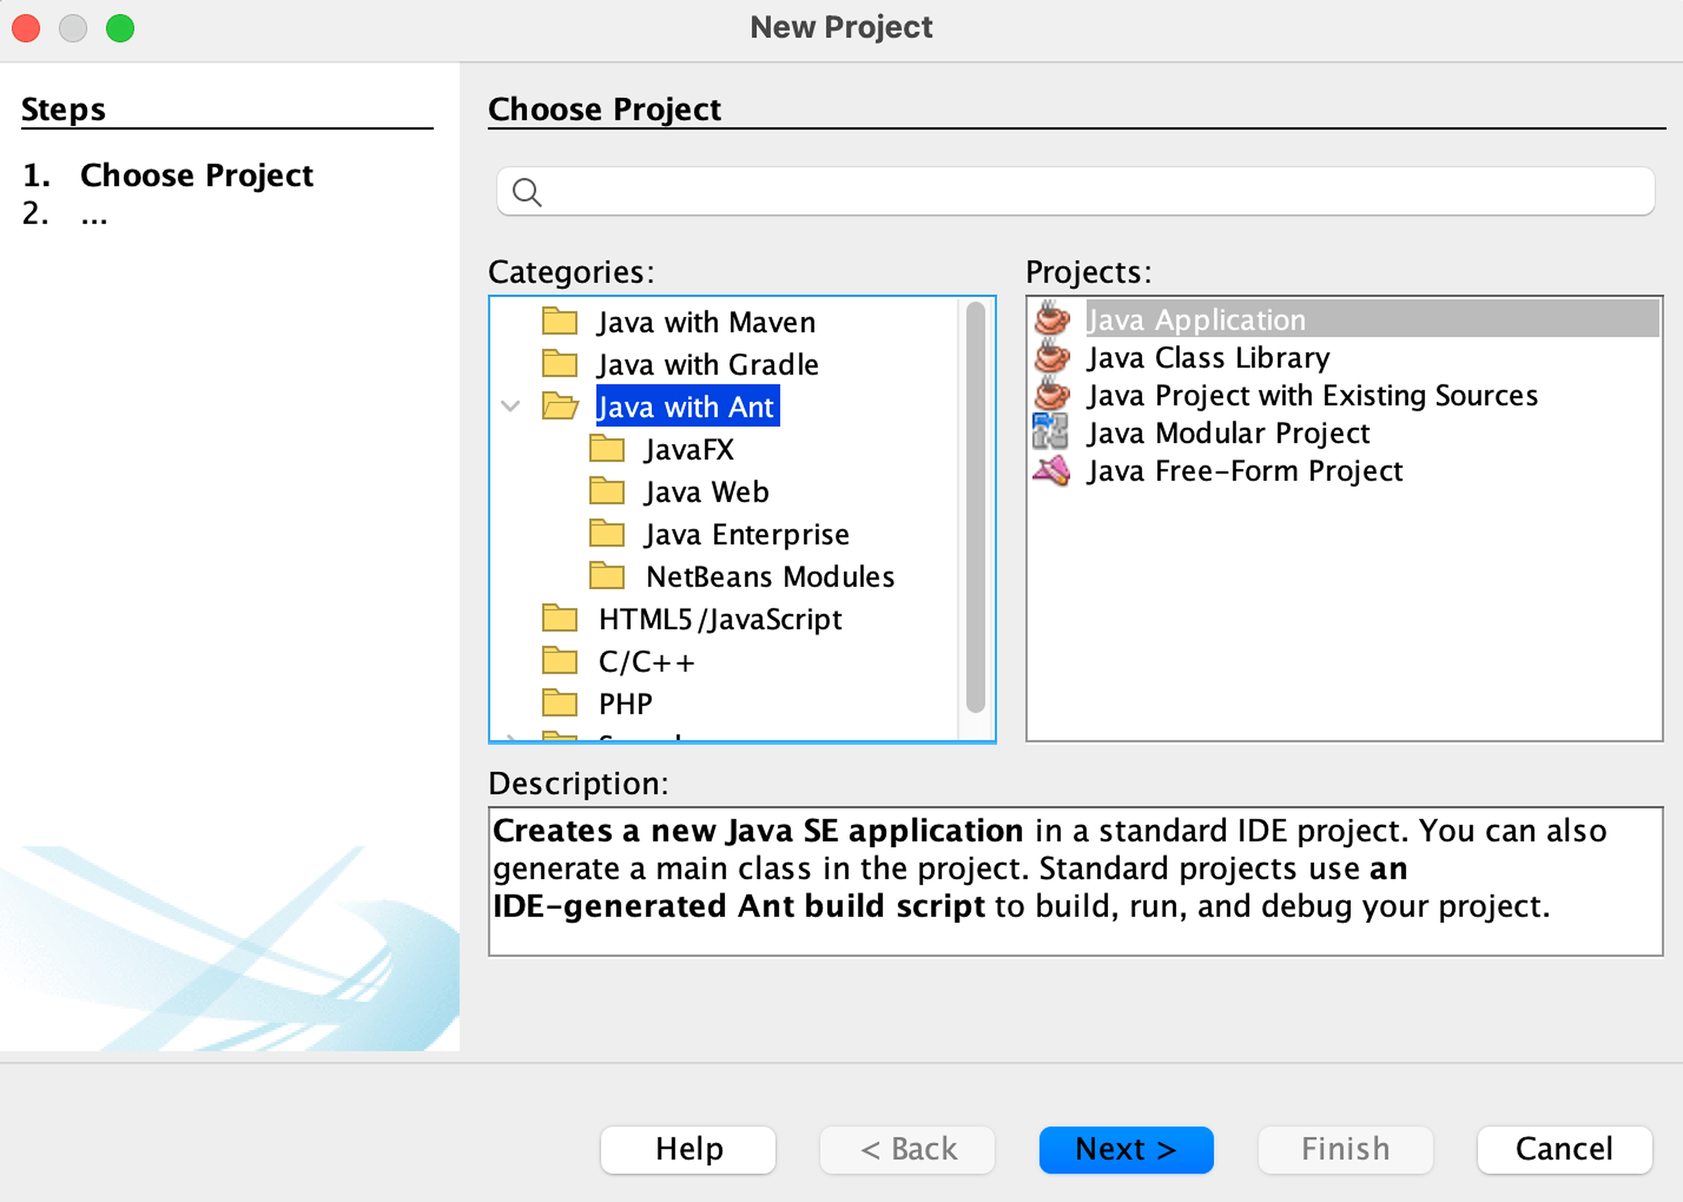Viewport: 1683px width, 1202px height.
Task: Click the coffee cup icon for Java Application
Action: point(1052,319)
